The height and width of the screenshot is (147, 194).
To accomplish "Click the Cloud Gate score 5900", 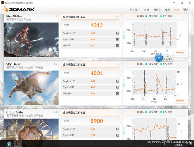I will [x=97, y=121].
